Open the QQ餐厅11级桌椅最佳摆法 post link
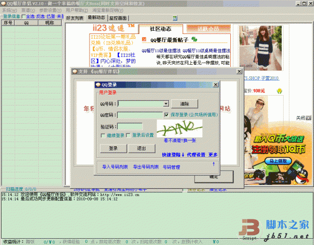The image size is (314, 245). click(207, 51)
